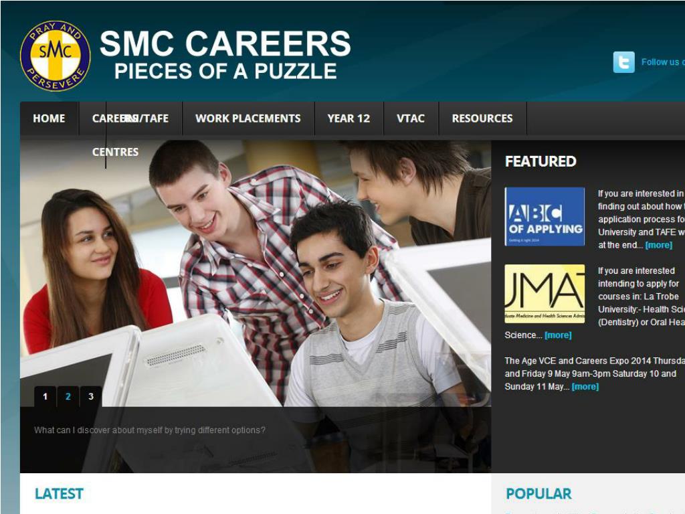Go to the HOME menu item
The width and height of the screenshot is (685, 514).
pos(49,118)
